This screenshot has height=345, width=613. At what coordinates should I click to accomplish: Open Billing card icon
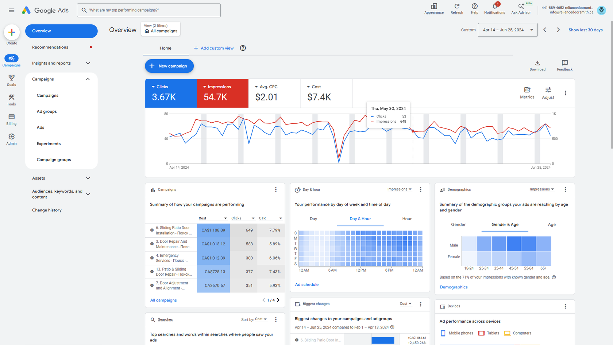[x=12, y=117]
